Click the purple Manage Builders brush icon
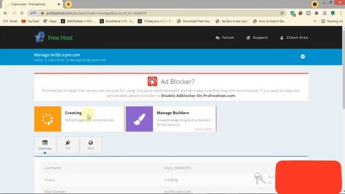This screenshot has width=345, height=194. [x=139, y=119]
